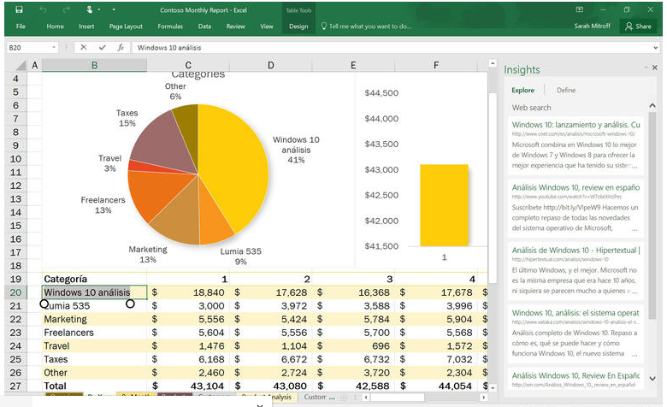Click the Sarah Mitroff account name
Viewport: 667px width, 407px height.
click(592, 26)
